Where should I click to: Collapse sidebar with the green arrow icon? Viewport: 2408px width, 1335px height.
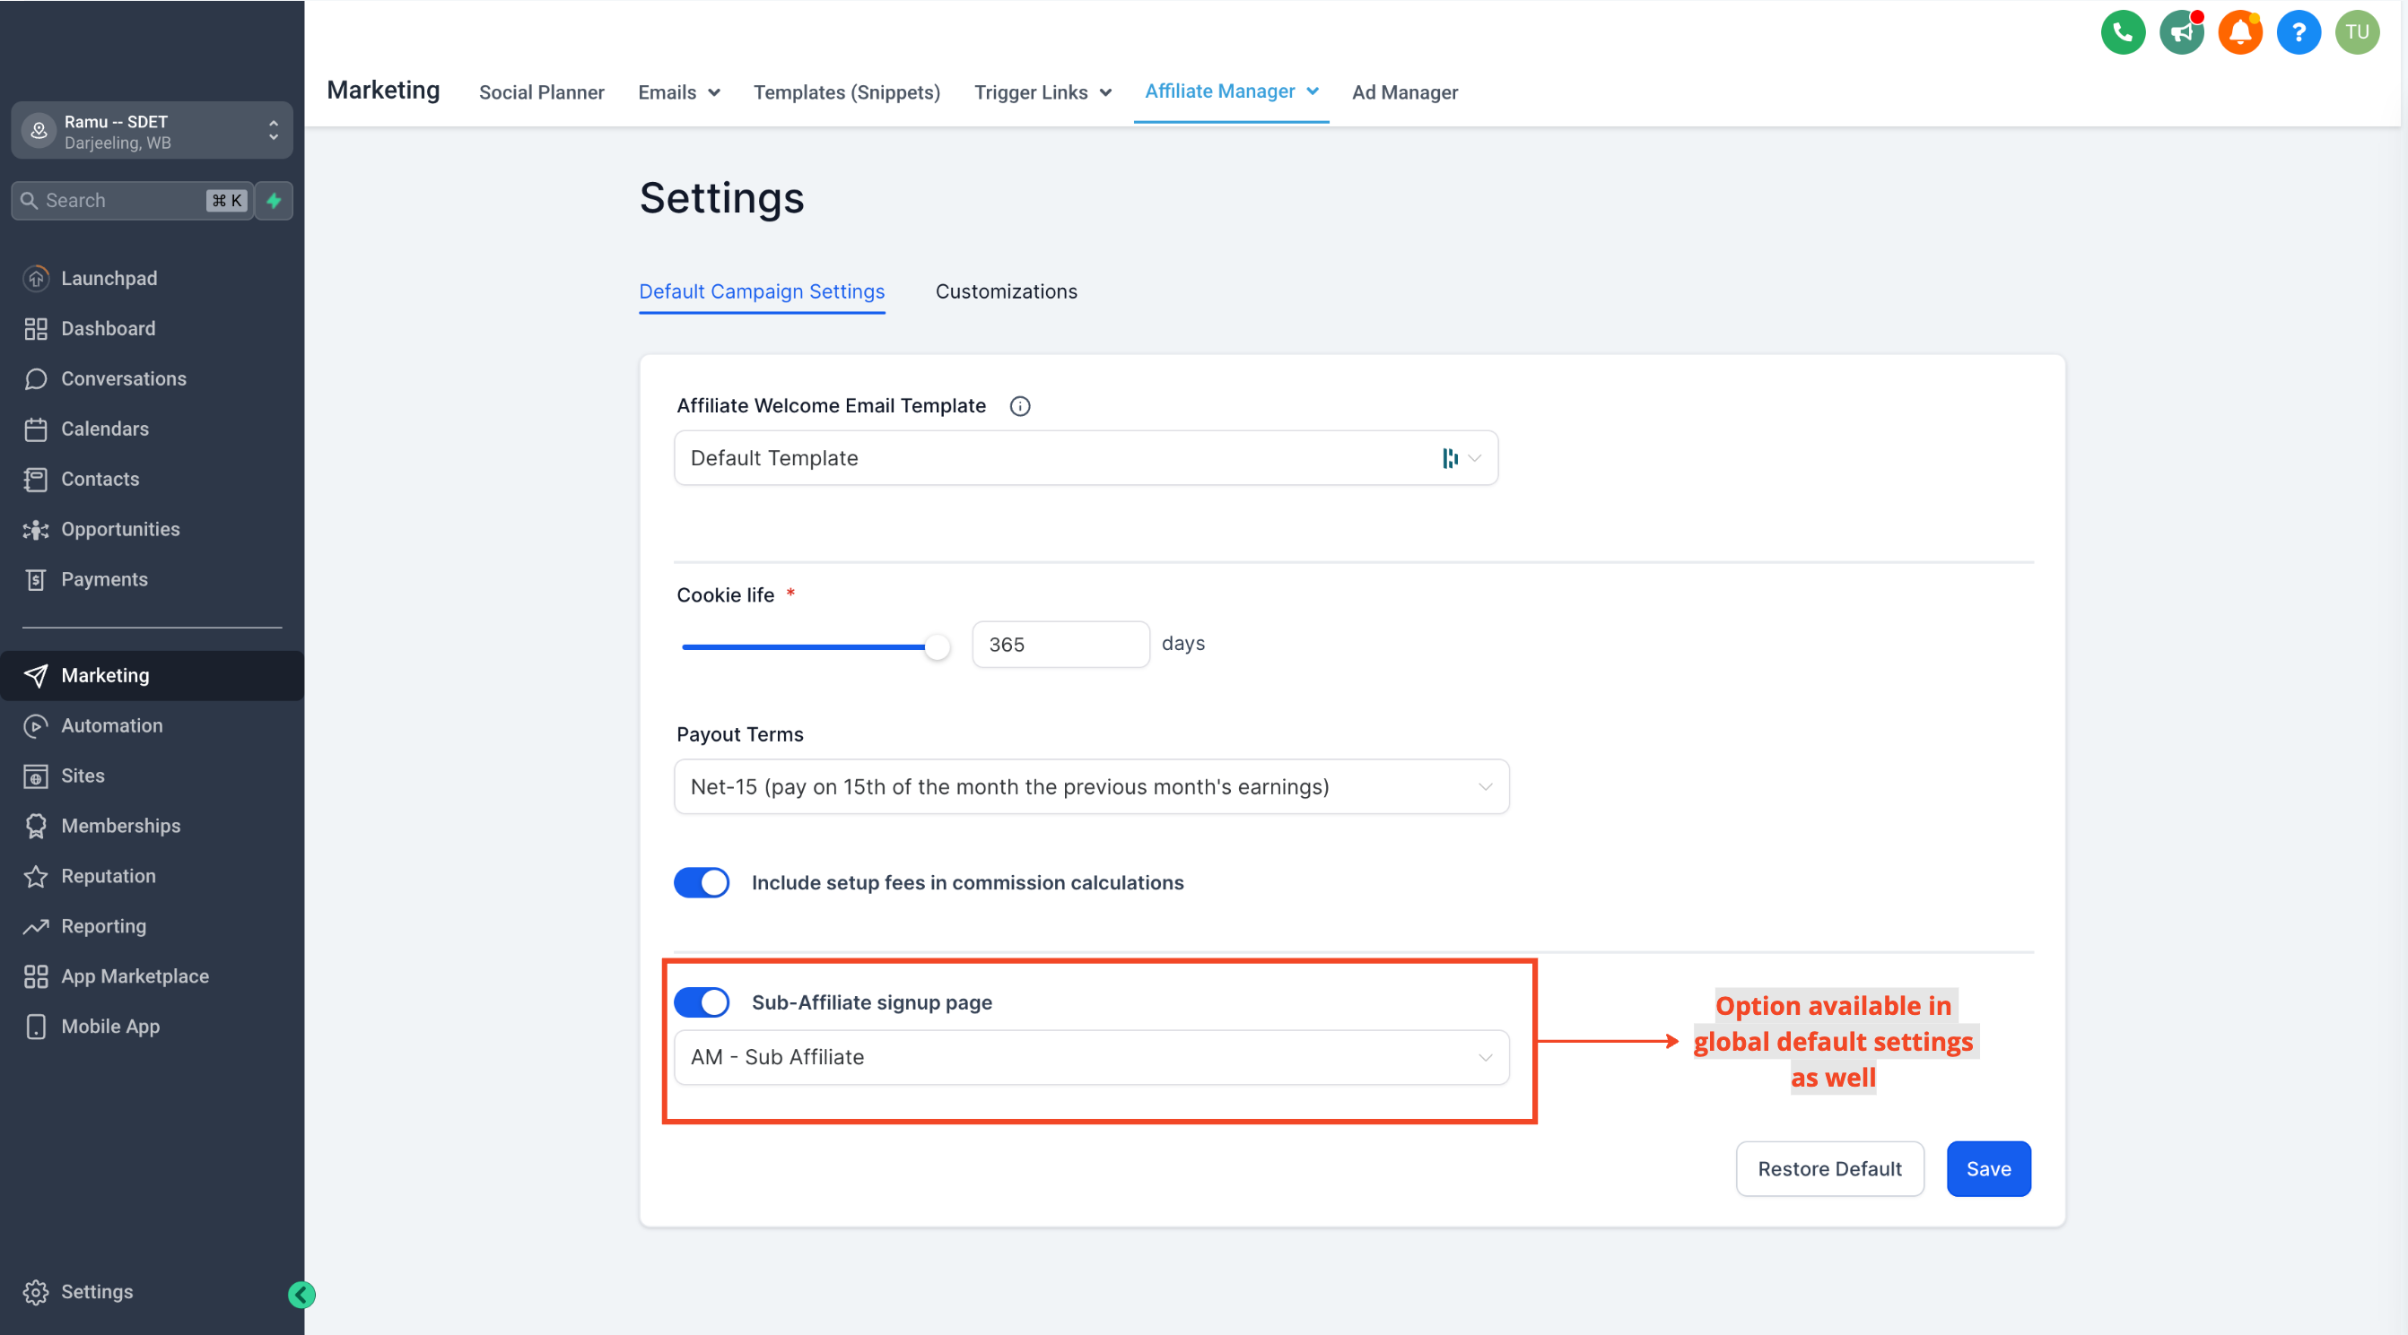[x=301, y=1294]
